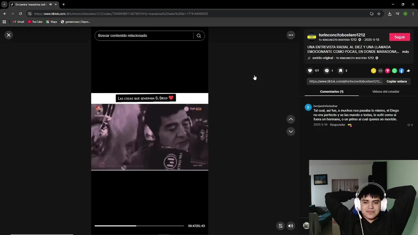
Task: Click the miniplayer icon beside the volume button
Action: tap(280, 226)
